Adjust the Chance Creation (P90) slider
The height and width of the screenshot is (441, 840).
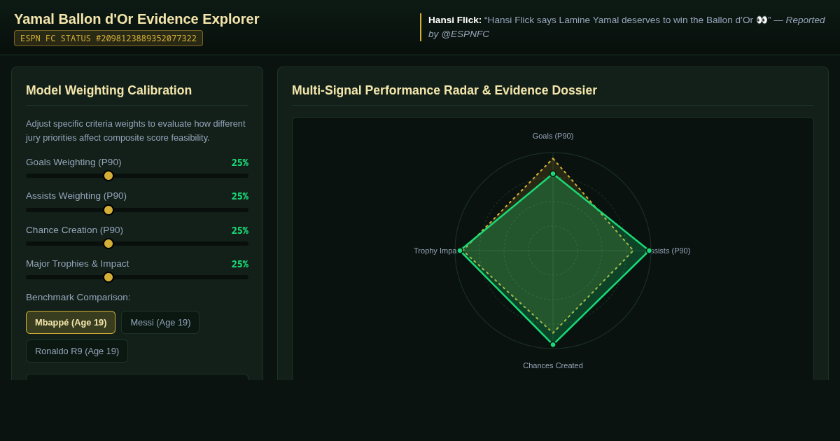pyautogui.click(x=137, y=244)
